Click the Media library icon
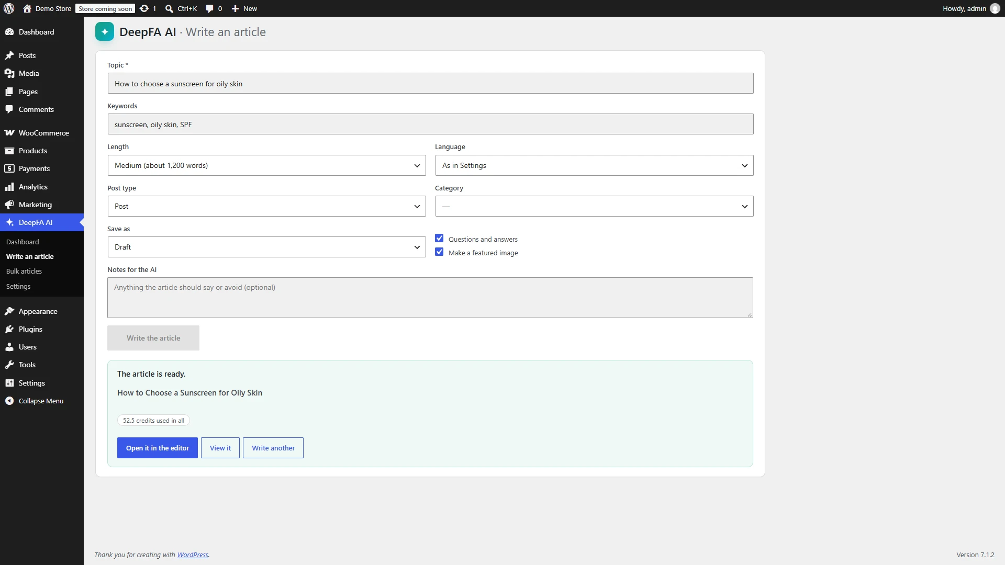The image size is (1005, 565). 9,73
